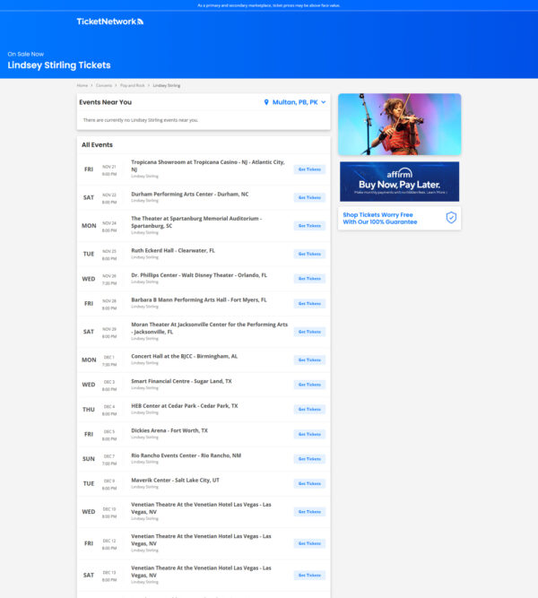Select the SUN DEC 7 date cell
This screenshot has width=538, height=598.
(100, 459)
